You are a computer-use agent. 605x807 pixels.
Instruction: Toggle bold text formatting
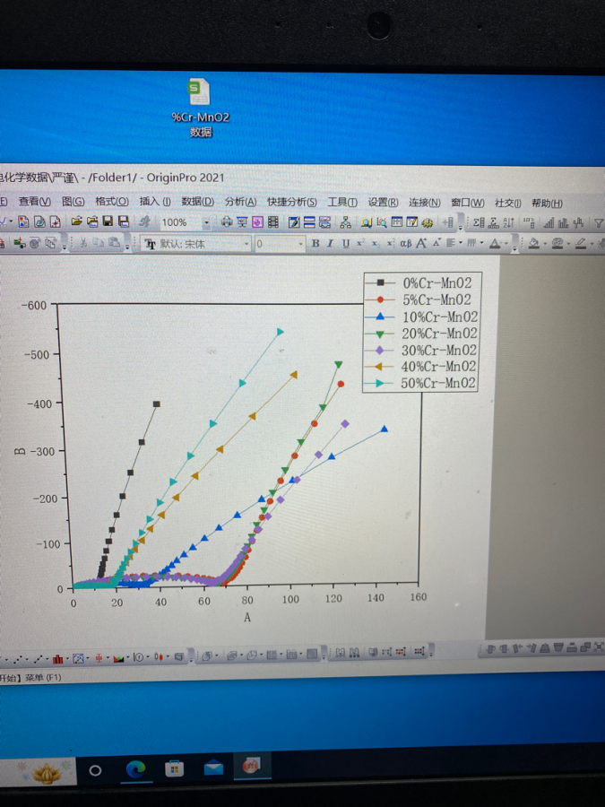(x=315, y=243)
